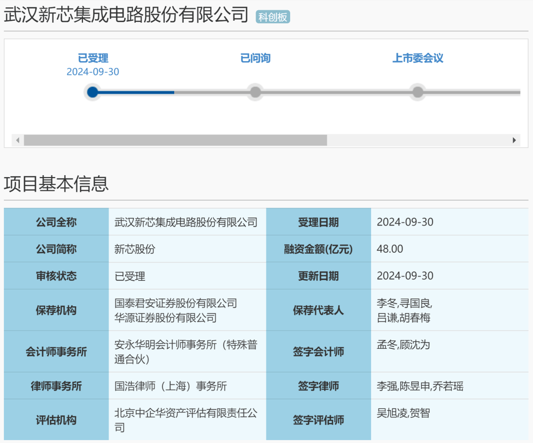Click the horizontal timeline scrollbar thumb

175,140
